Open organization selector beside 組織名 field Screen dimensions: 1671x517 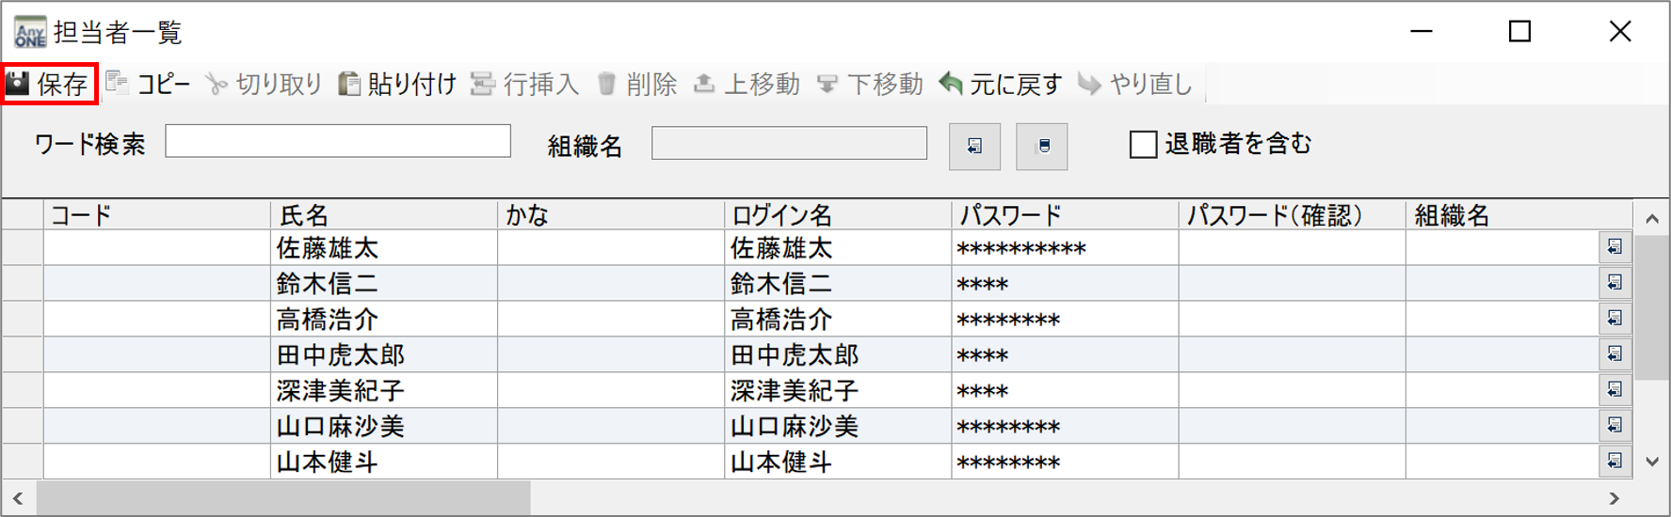(974, 147)
